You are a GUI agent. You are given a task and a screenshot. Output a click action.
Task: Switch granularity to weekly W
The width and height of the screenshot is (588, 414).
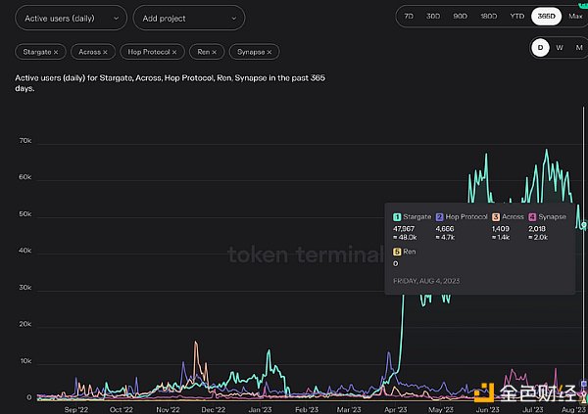pyautogui.click(x=559, y=47)
